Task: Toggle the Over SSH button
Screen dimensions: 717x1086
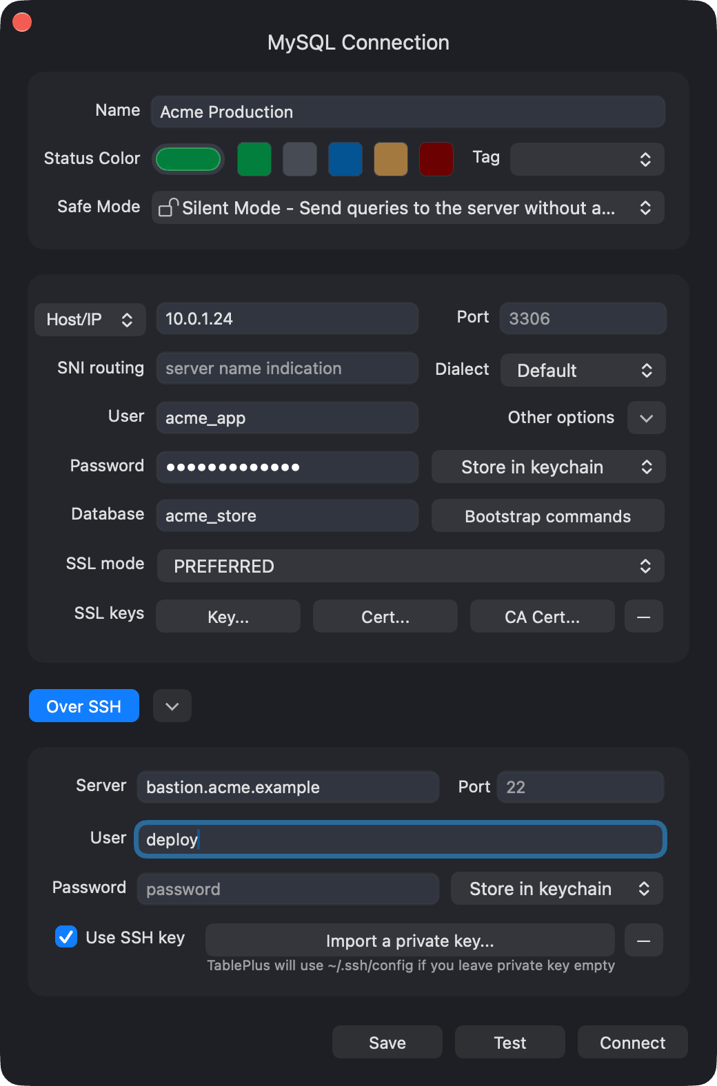Action: coord(84,706)
